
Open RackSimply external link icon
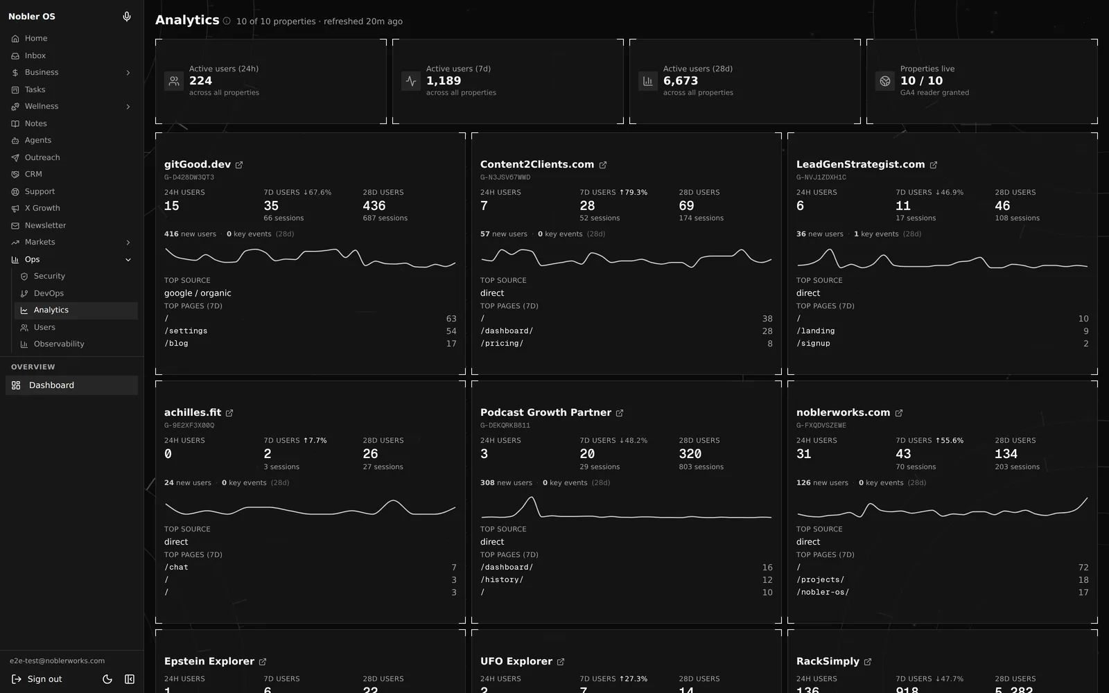pos(868,662)
